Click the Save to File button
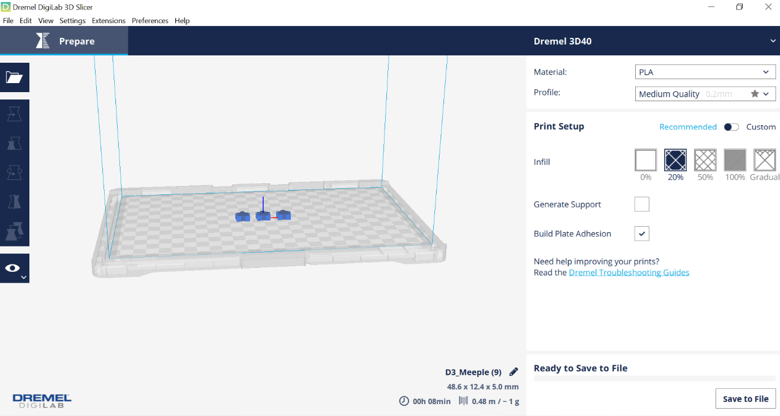Image resolution: width=780 pixels, height=416 pixels. point(745,399)
